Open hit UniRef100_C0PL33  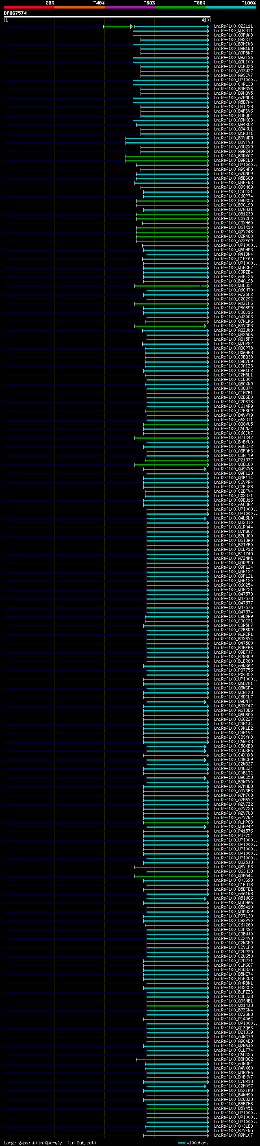(233, 85)
